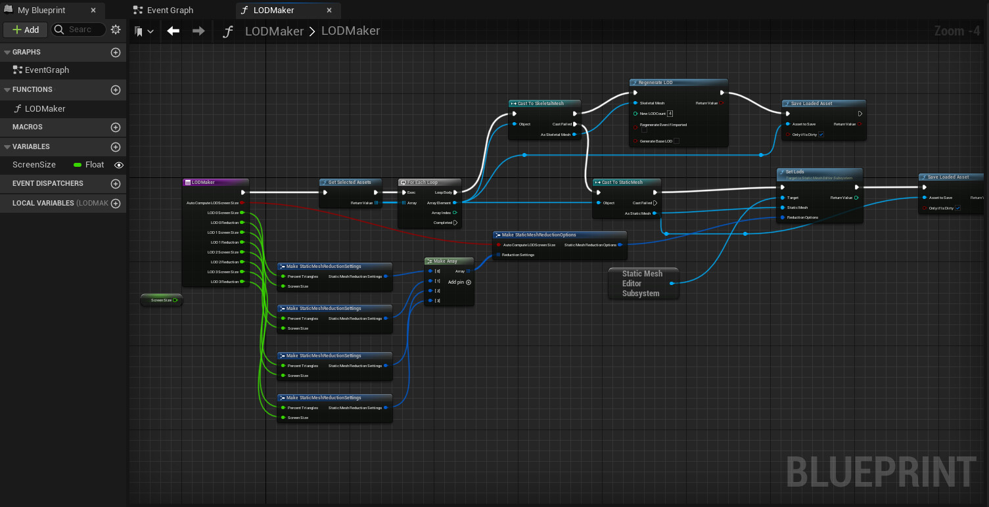Select the ScreenSize variable row
Screen dimensions: 989x507
(x=63, y=165)
